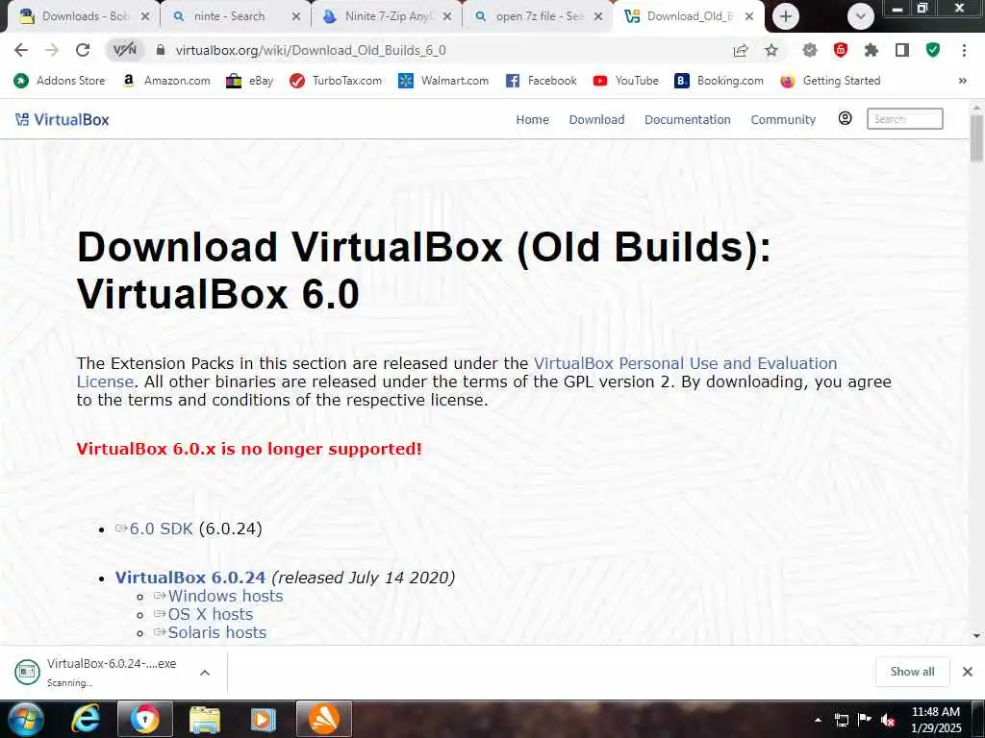The image size is (985, 738).
Task: Open the shield browser taskbar icon
Action: pos(145,719)
